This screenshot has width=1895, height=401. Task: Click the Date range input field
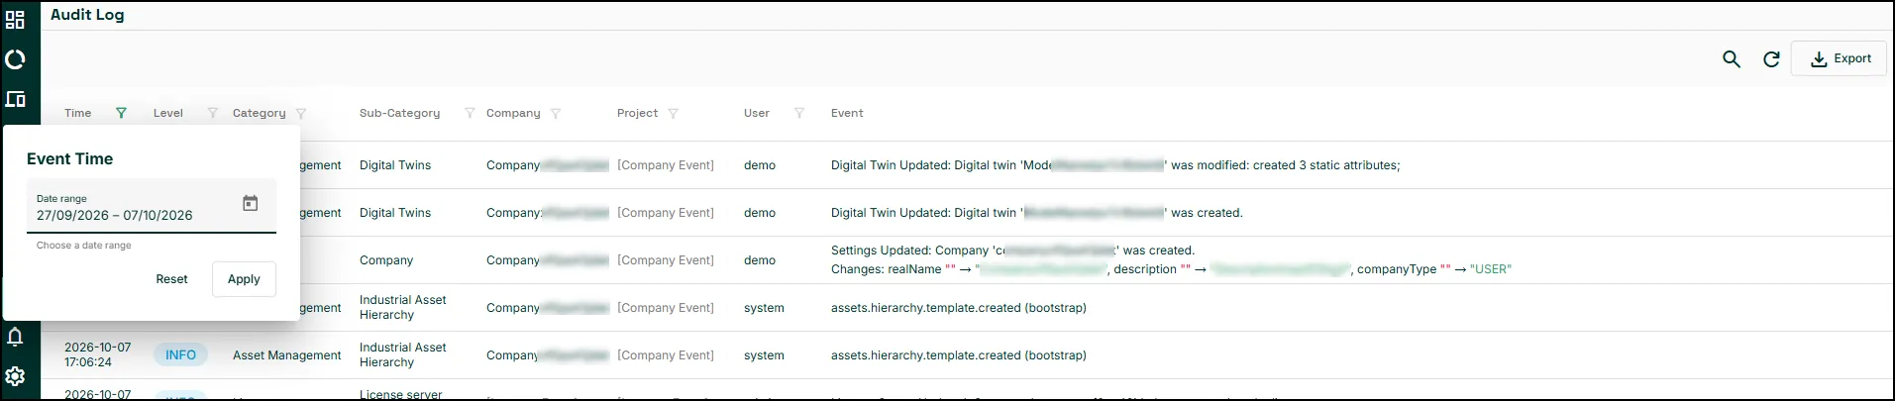[152, 207]
